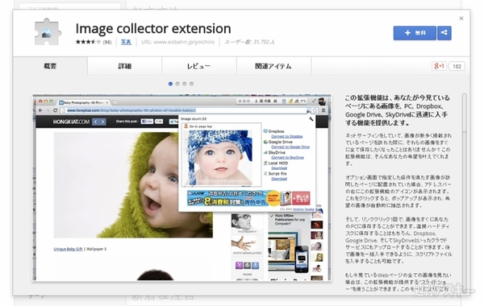The height and width of the screenshot is (306, 484).
Task: Click the URL www.eisbahn.jp/yoichiro text
Action: pos(177,42)
